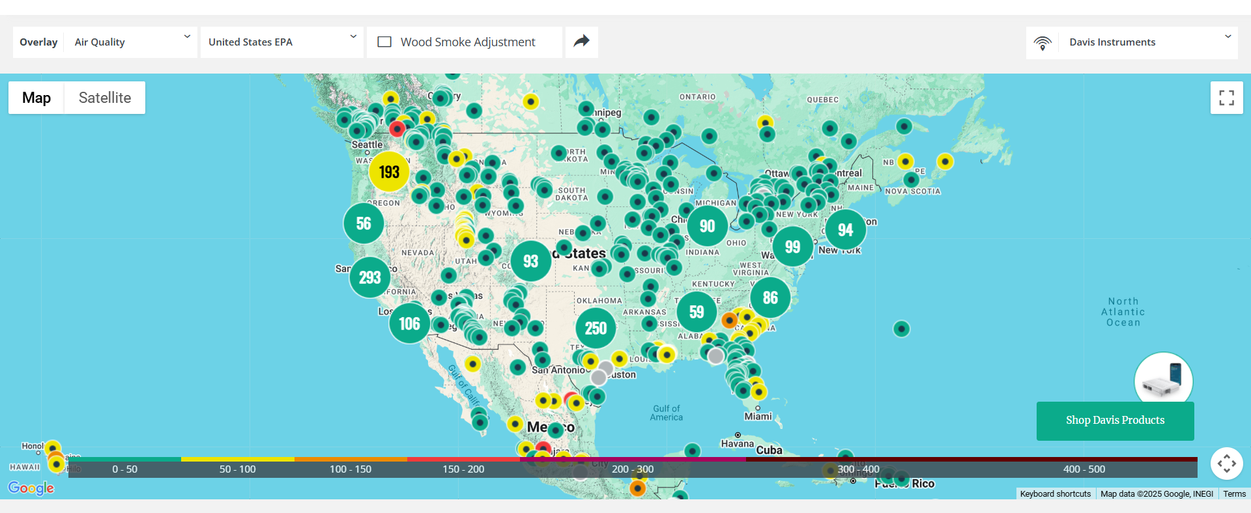Click the NEVADA state label

pos(418,253)
